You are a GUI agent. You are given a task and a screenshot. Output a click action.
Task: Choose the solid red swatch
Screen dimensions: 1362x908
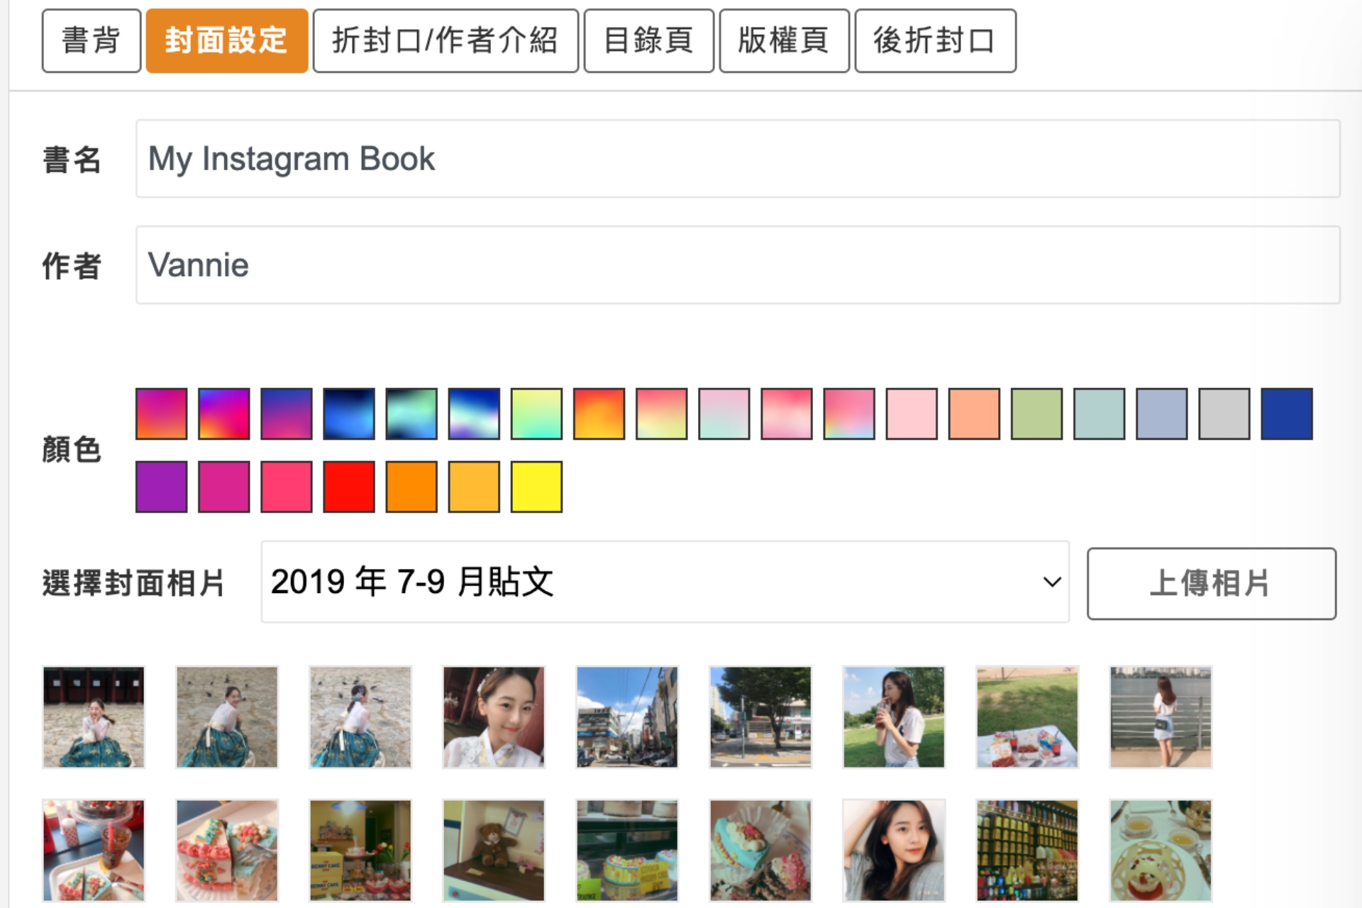[349, 487]
